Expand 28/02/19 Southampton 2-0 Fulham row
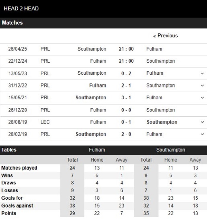Screen dimensions: 207x219 [x=202, y=134]
